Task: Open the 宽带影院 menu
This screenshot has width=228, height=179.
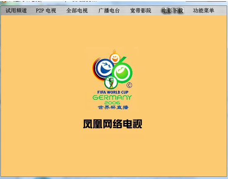Action: (141, 11)
